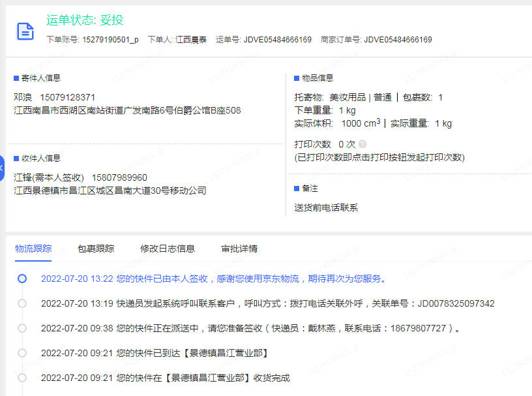The height and width of the screenshot is (396, 532).
Task: Click the remark 送货前电话联系
Action: coord(326,207)
